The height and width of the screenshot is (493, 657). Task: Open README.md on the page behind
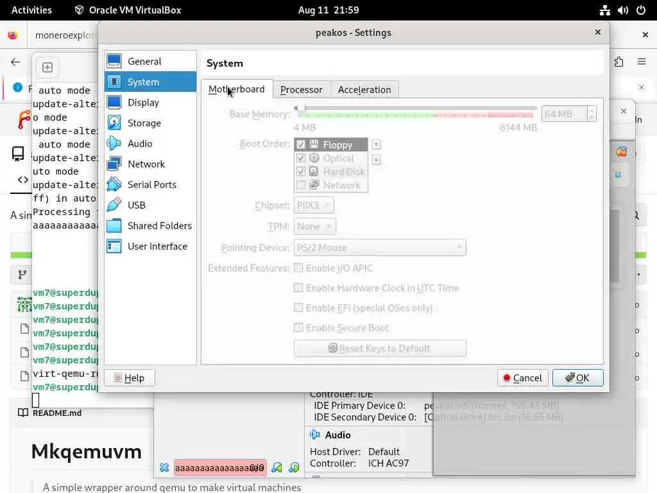[x=57, y=413]
